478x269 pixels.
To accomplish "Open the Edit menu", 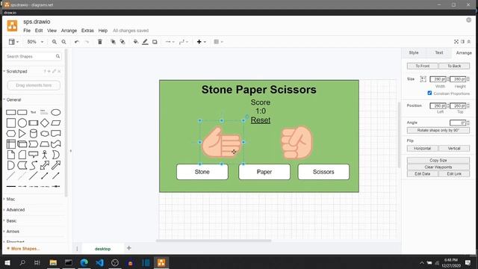I will [39, 31].
